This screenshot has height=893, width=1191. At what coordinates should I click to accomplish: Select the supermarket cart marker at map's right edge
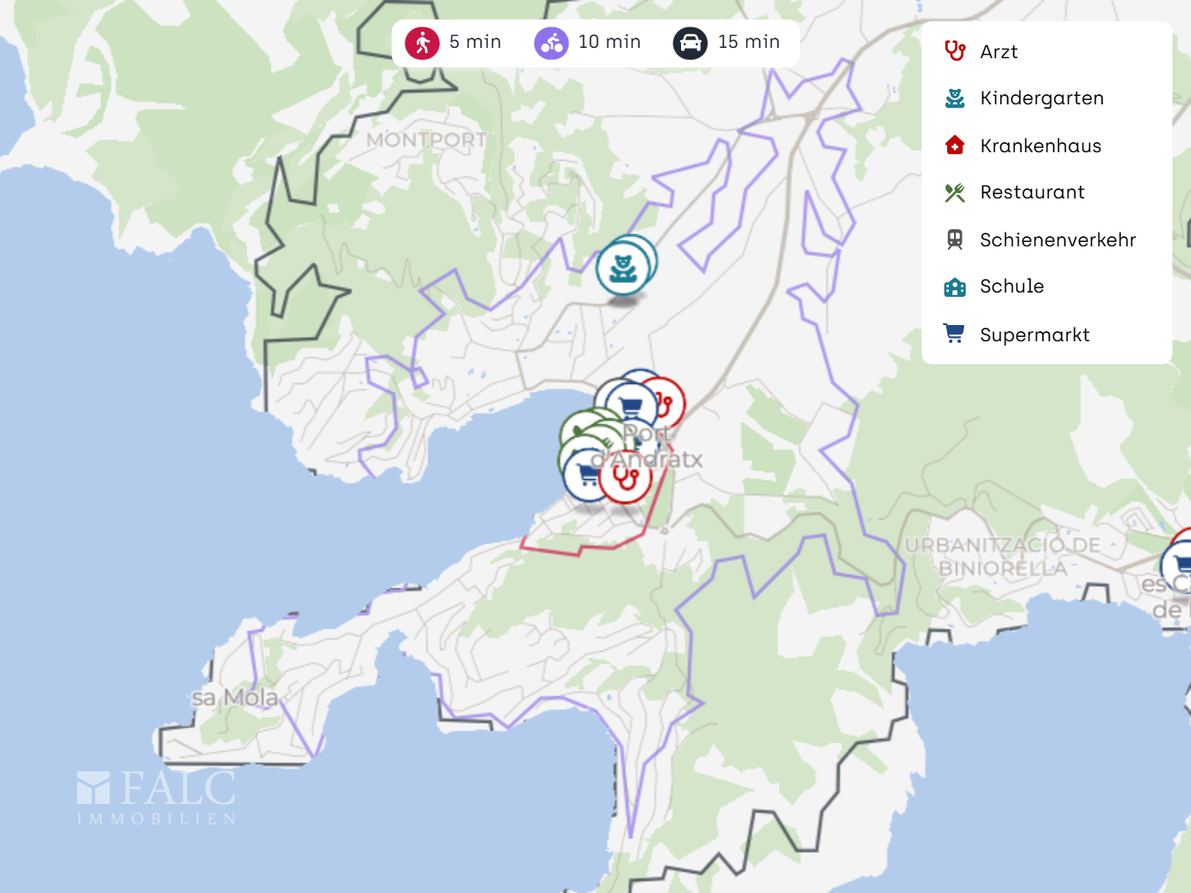[1177, 565]
